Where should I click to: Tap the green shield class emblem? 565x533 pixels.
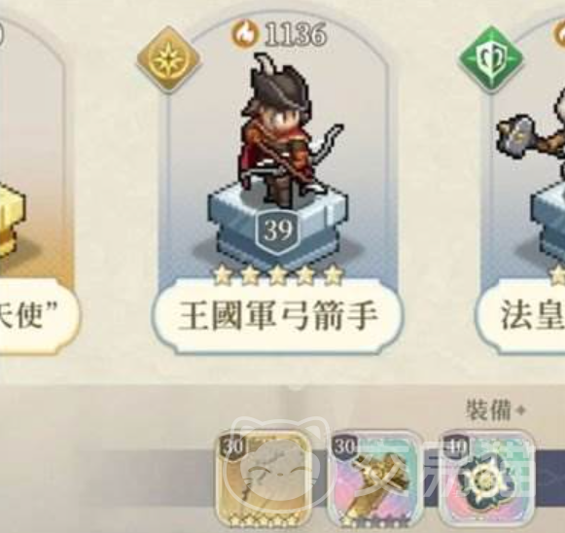click(x=490, y=58)
